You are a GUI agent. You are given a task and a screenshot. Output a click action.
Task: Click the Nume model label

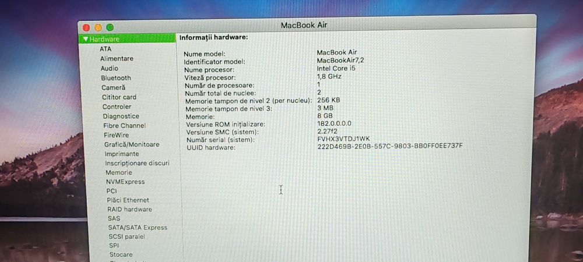pos(204,54)
